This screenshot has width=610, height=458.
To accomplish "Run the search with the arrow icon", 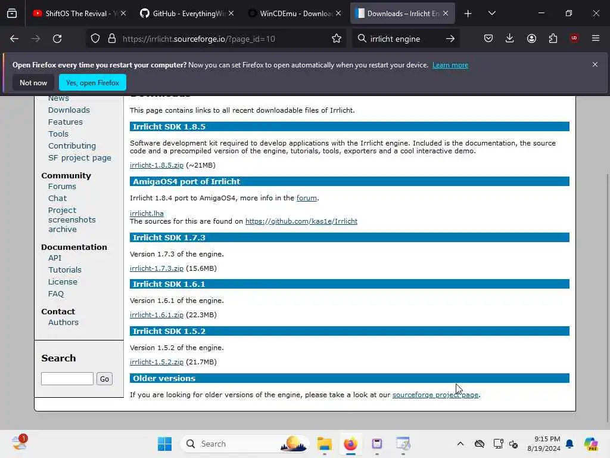I will pyautogui.click(x=450, y=39).
